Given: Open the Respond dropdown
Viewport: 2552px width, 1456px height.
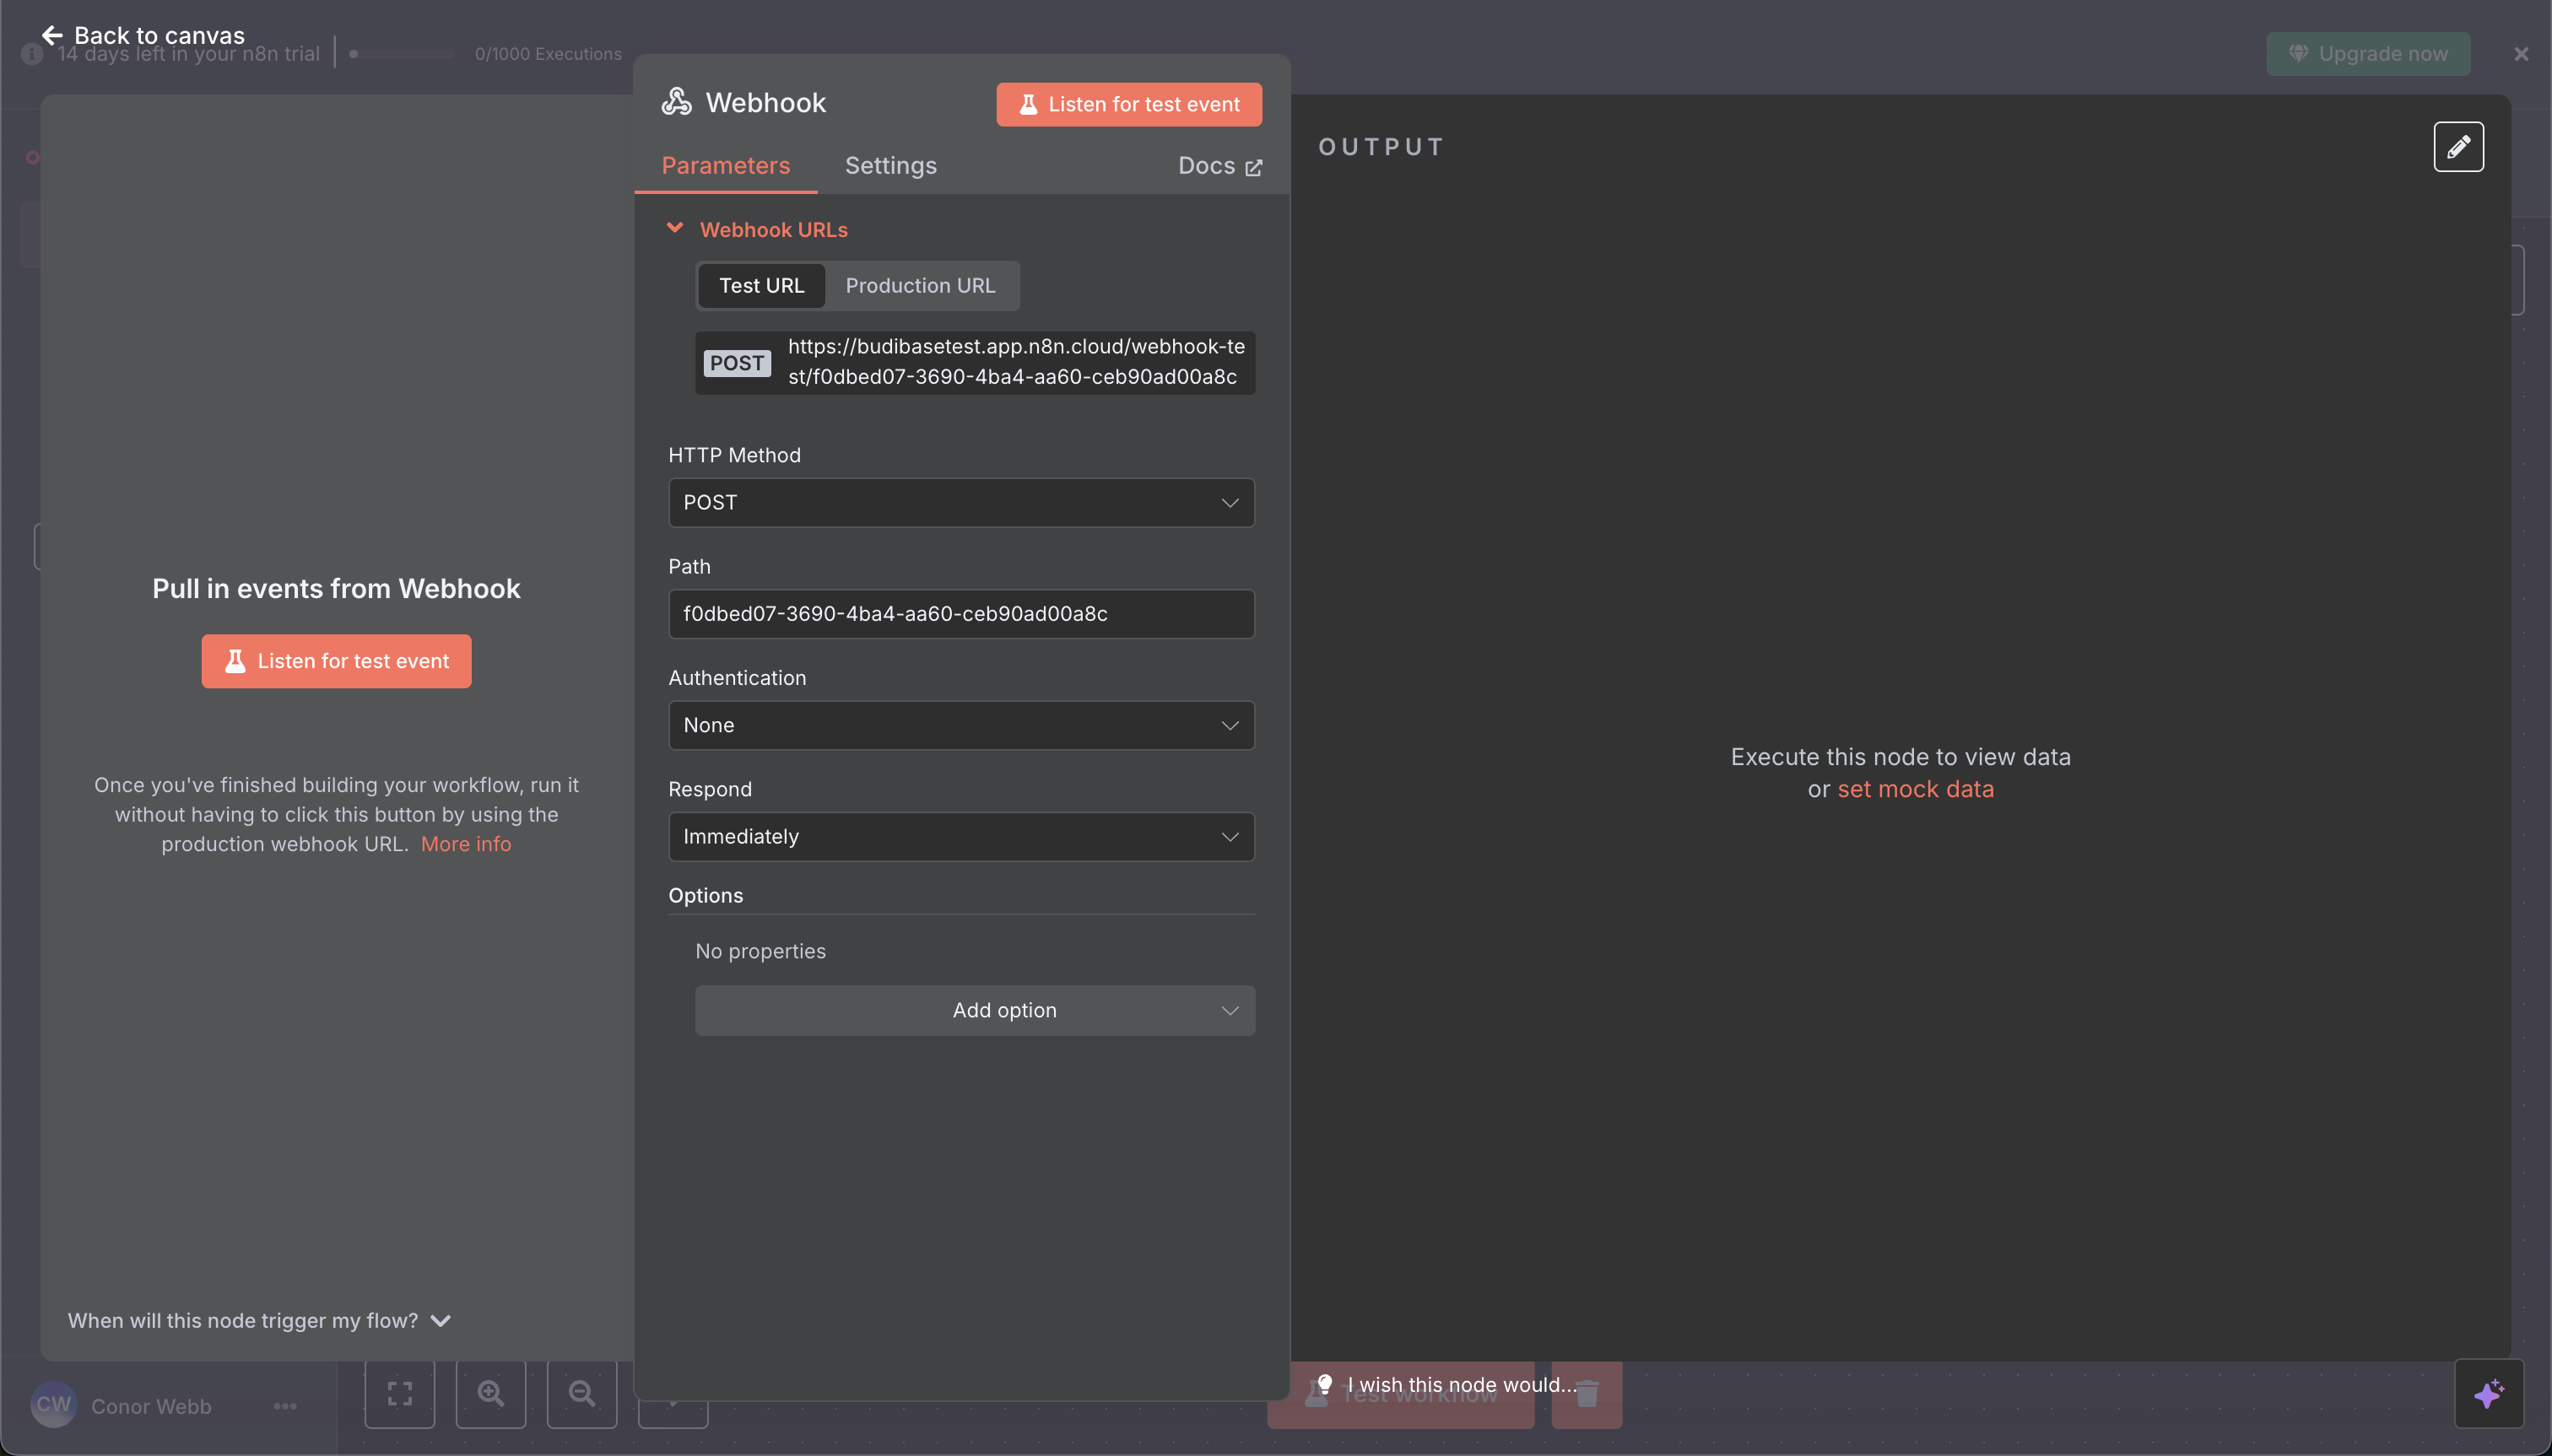Looking at the screenshot, I should coord(960,837).
